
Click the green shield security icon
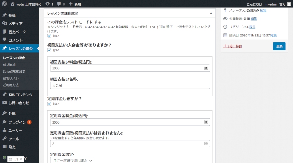click(x=4, y=157)
